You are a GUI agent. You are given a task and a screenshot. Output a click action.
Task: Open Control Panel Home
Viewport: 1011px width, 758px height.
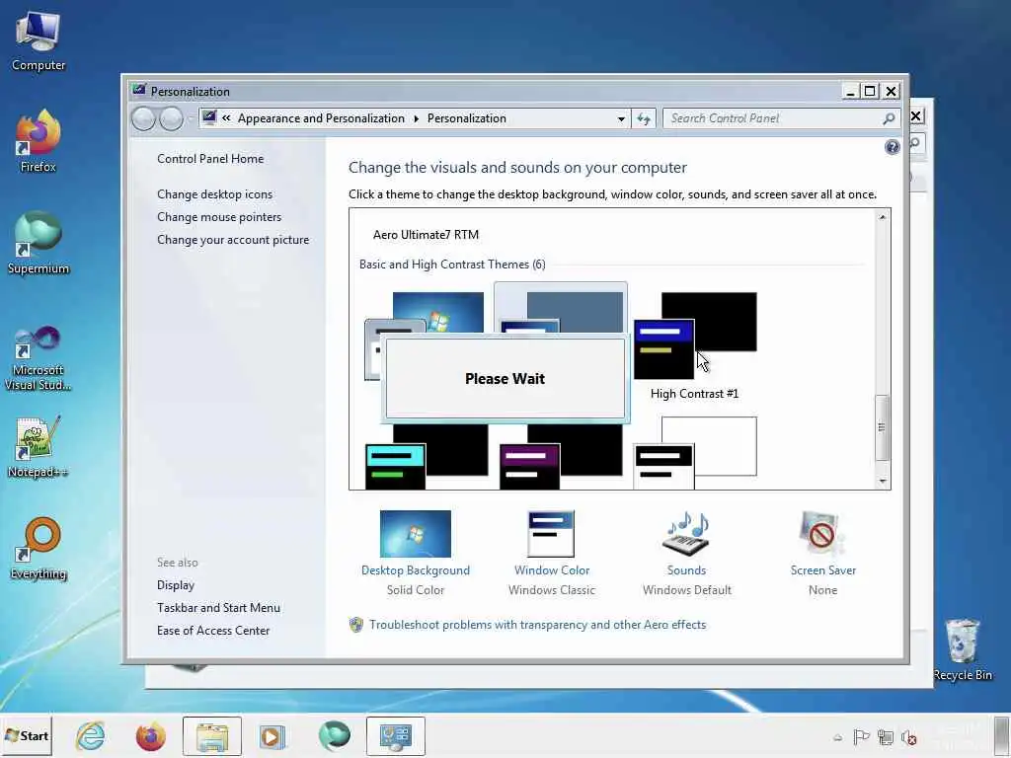[210, 159]
